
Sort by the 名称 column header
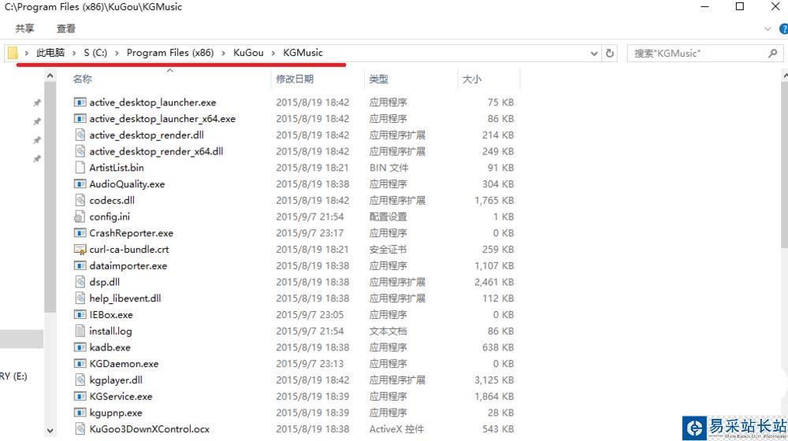[x=83, y=80]
